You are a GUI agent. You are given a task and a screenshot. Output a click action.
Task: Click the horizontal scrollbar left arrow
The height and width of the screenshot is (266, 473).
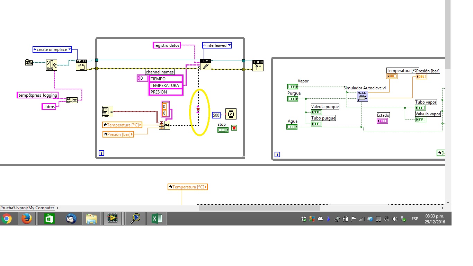pos(57,208)
